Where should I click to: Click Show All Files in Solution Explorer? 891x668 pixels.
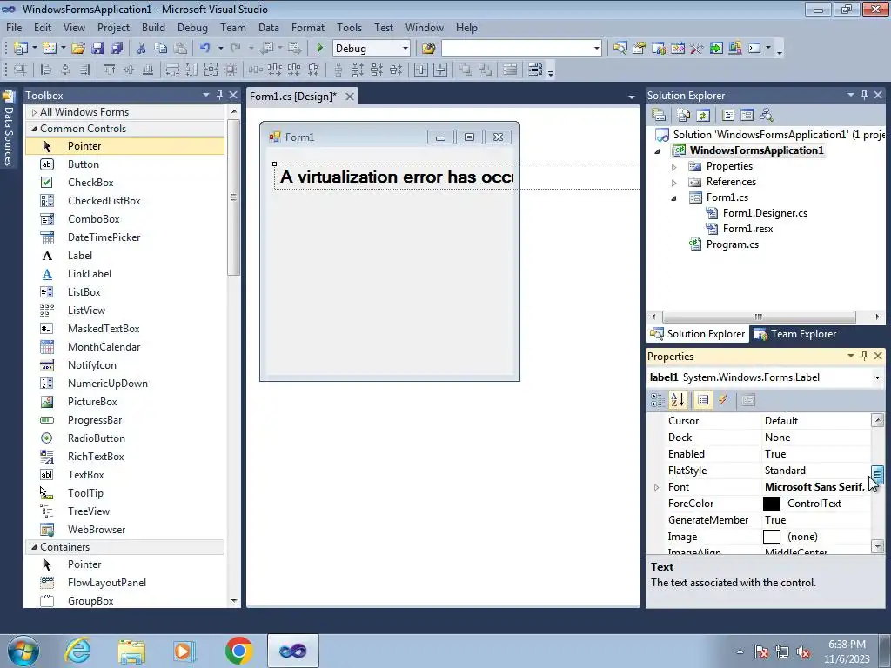coord(684,116)
